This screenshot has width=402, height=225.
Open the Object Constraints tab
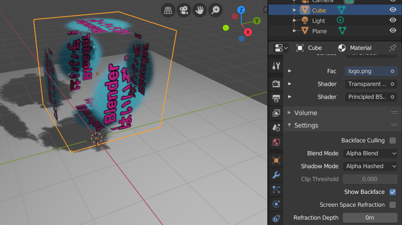[276, 218]
